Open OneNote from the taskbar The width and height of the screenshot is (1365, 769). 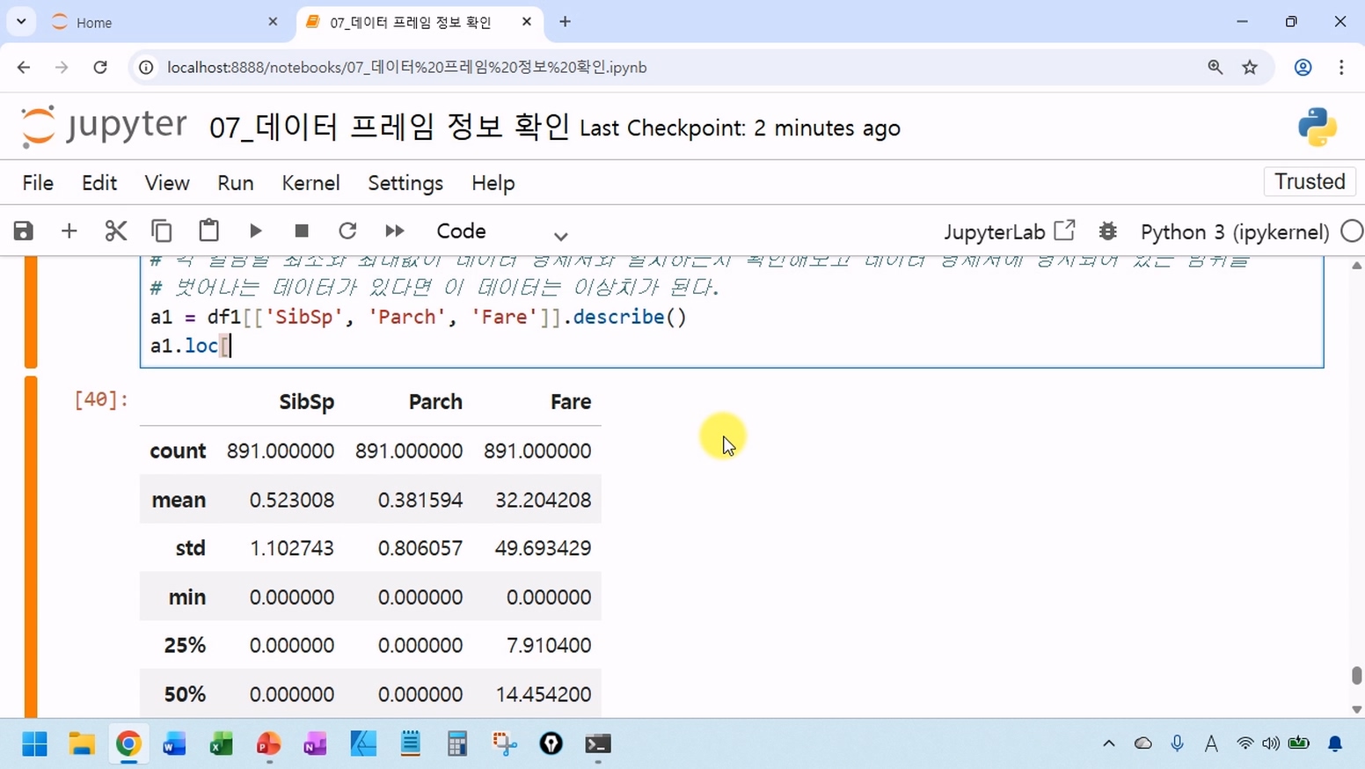coord(315,744)
